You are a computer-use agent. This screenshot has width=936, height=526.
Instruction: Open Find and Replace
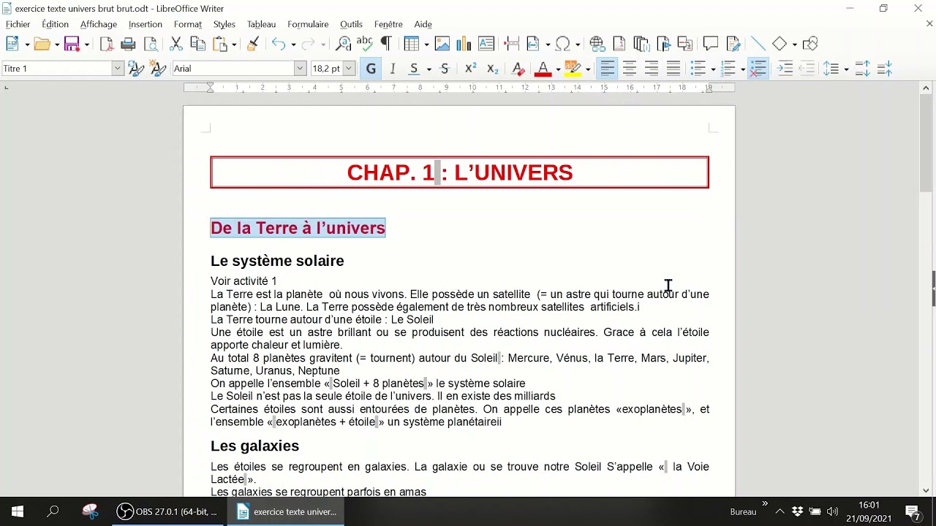[343, 44]
